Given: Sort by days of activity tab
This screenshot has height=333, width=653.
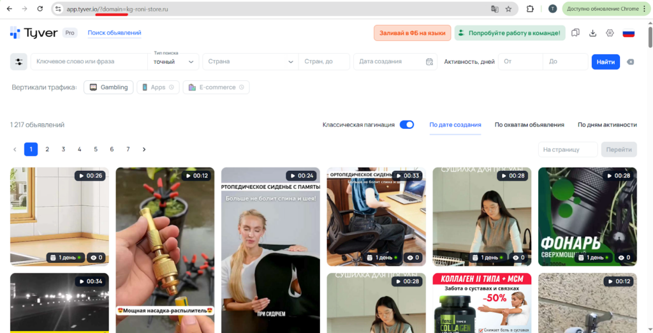Looking at the screenshot, I should click(607, 124).
